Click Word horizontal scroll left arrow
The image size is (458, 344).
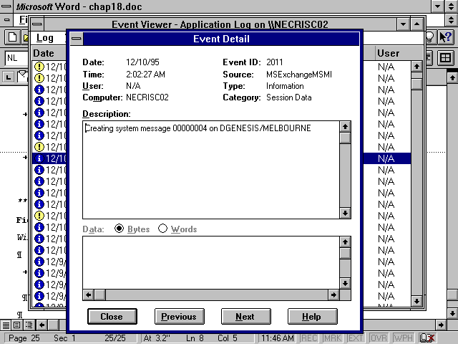[x=42, y=325]
